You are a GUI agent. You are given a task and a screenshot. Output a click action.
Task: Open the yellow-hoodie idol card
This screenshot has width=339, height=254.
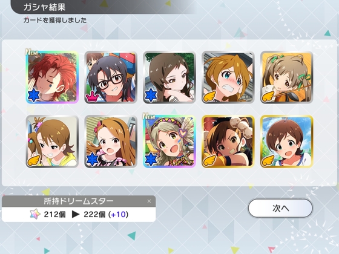click(52, 142)
